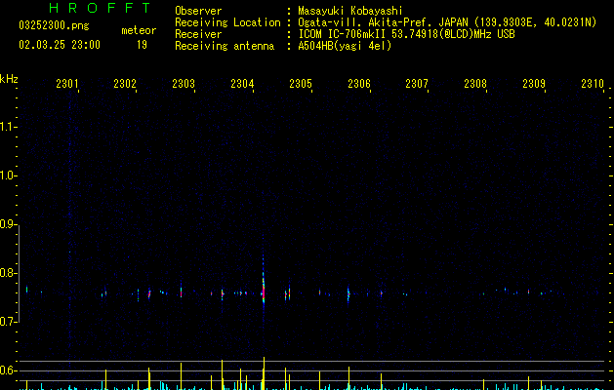Click the 2302 time axis label

[x=125, y=84]
